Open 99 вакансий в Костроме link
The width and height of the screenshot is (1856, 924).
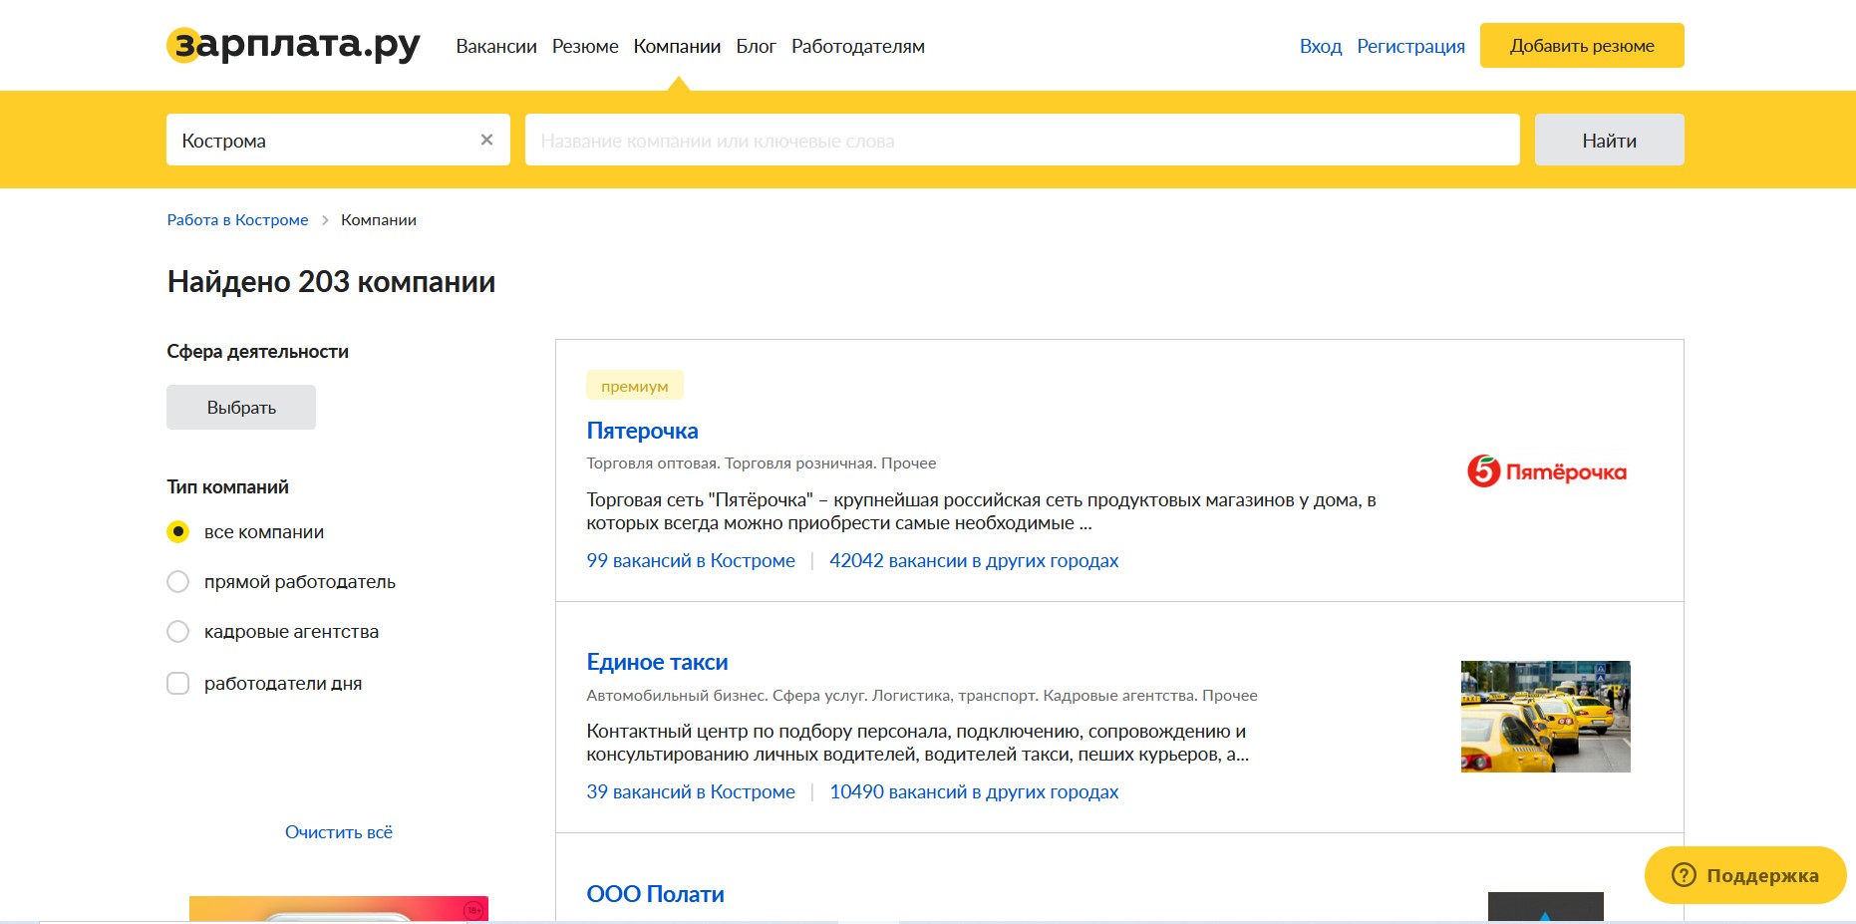(x=691, y=561)
